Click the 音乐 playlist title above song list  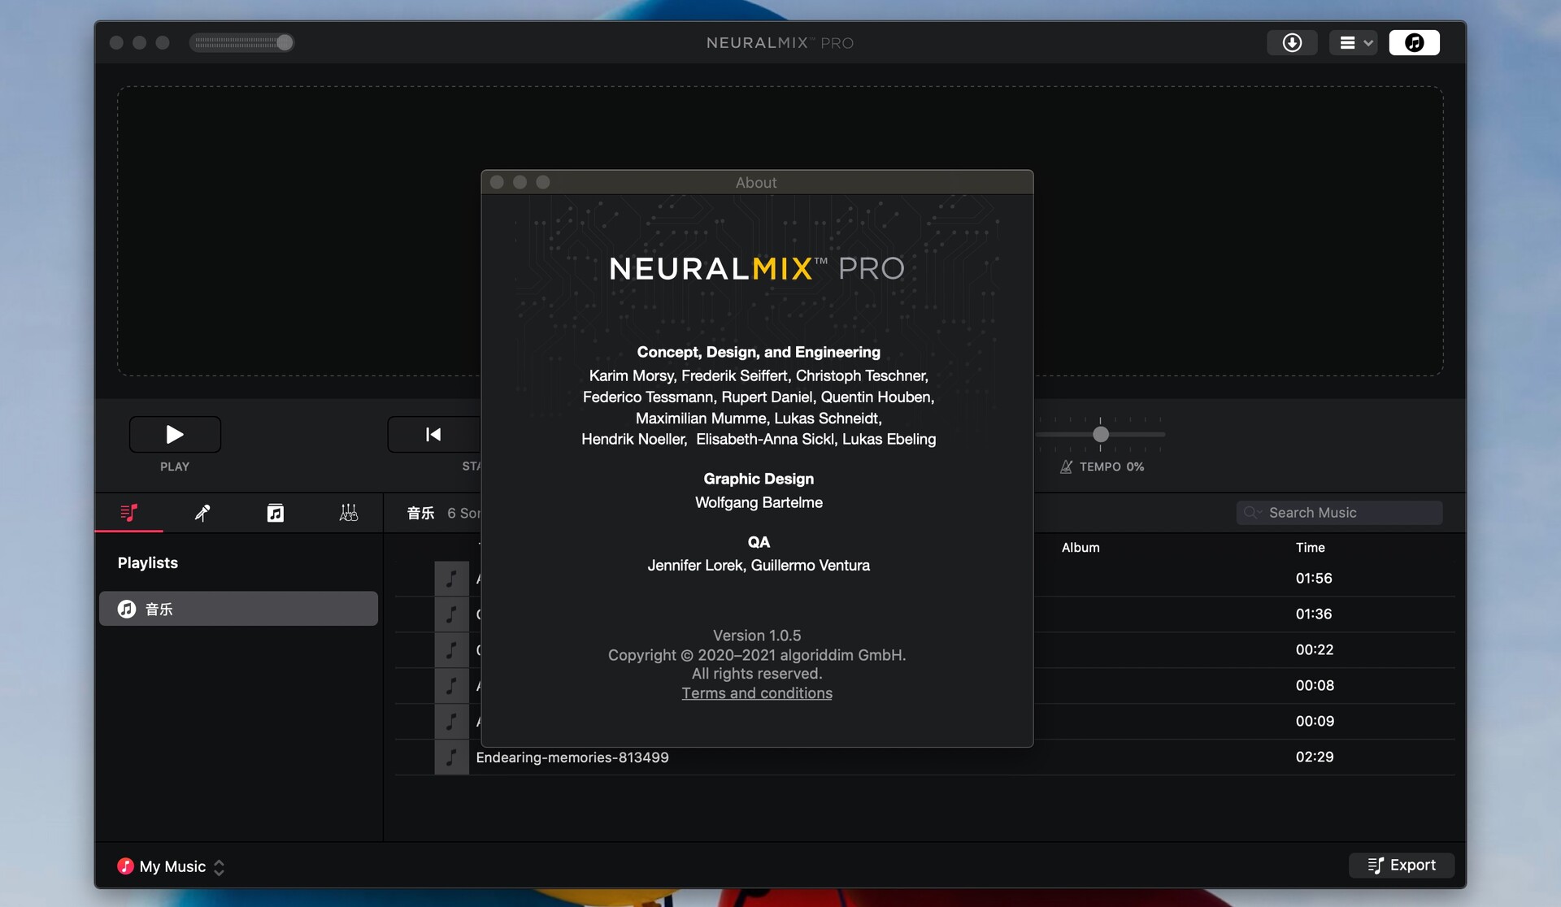coord(420,513)
